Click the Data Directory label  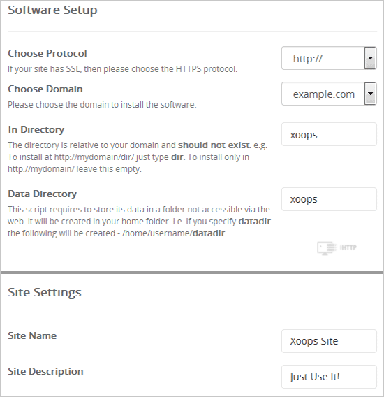(43, 194)
